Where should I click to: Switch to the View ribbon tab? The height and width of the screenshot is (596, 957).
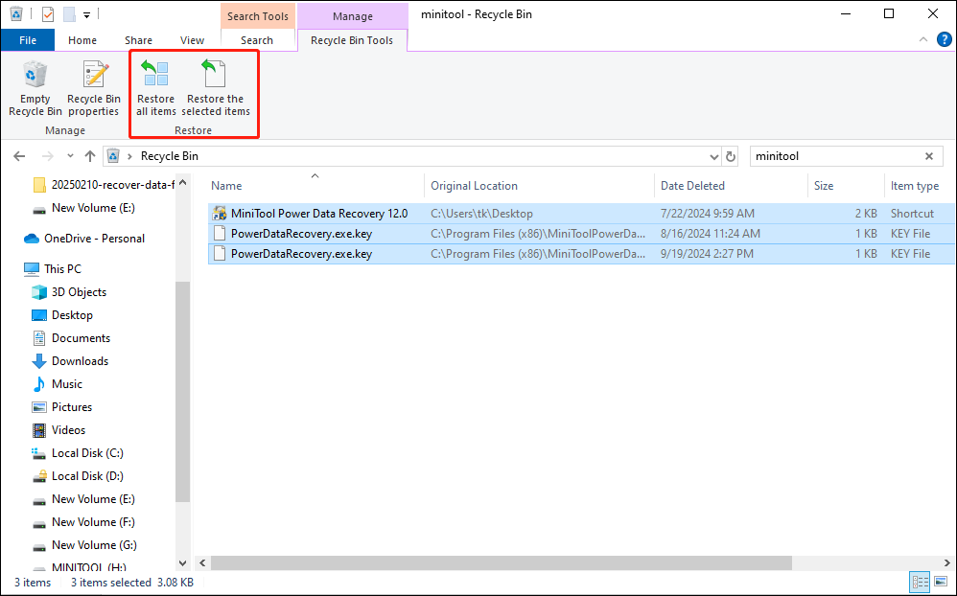point(192,39)
